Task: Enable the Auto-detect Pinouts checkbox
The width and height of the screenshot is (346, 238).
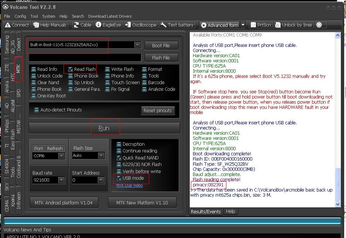Action: (37, 110)
